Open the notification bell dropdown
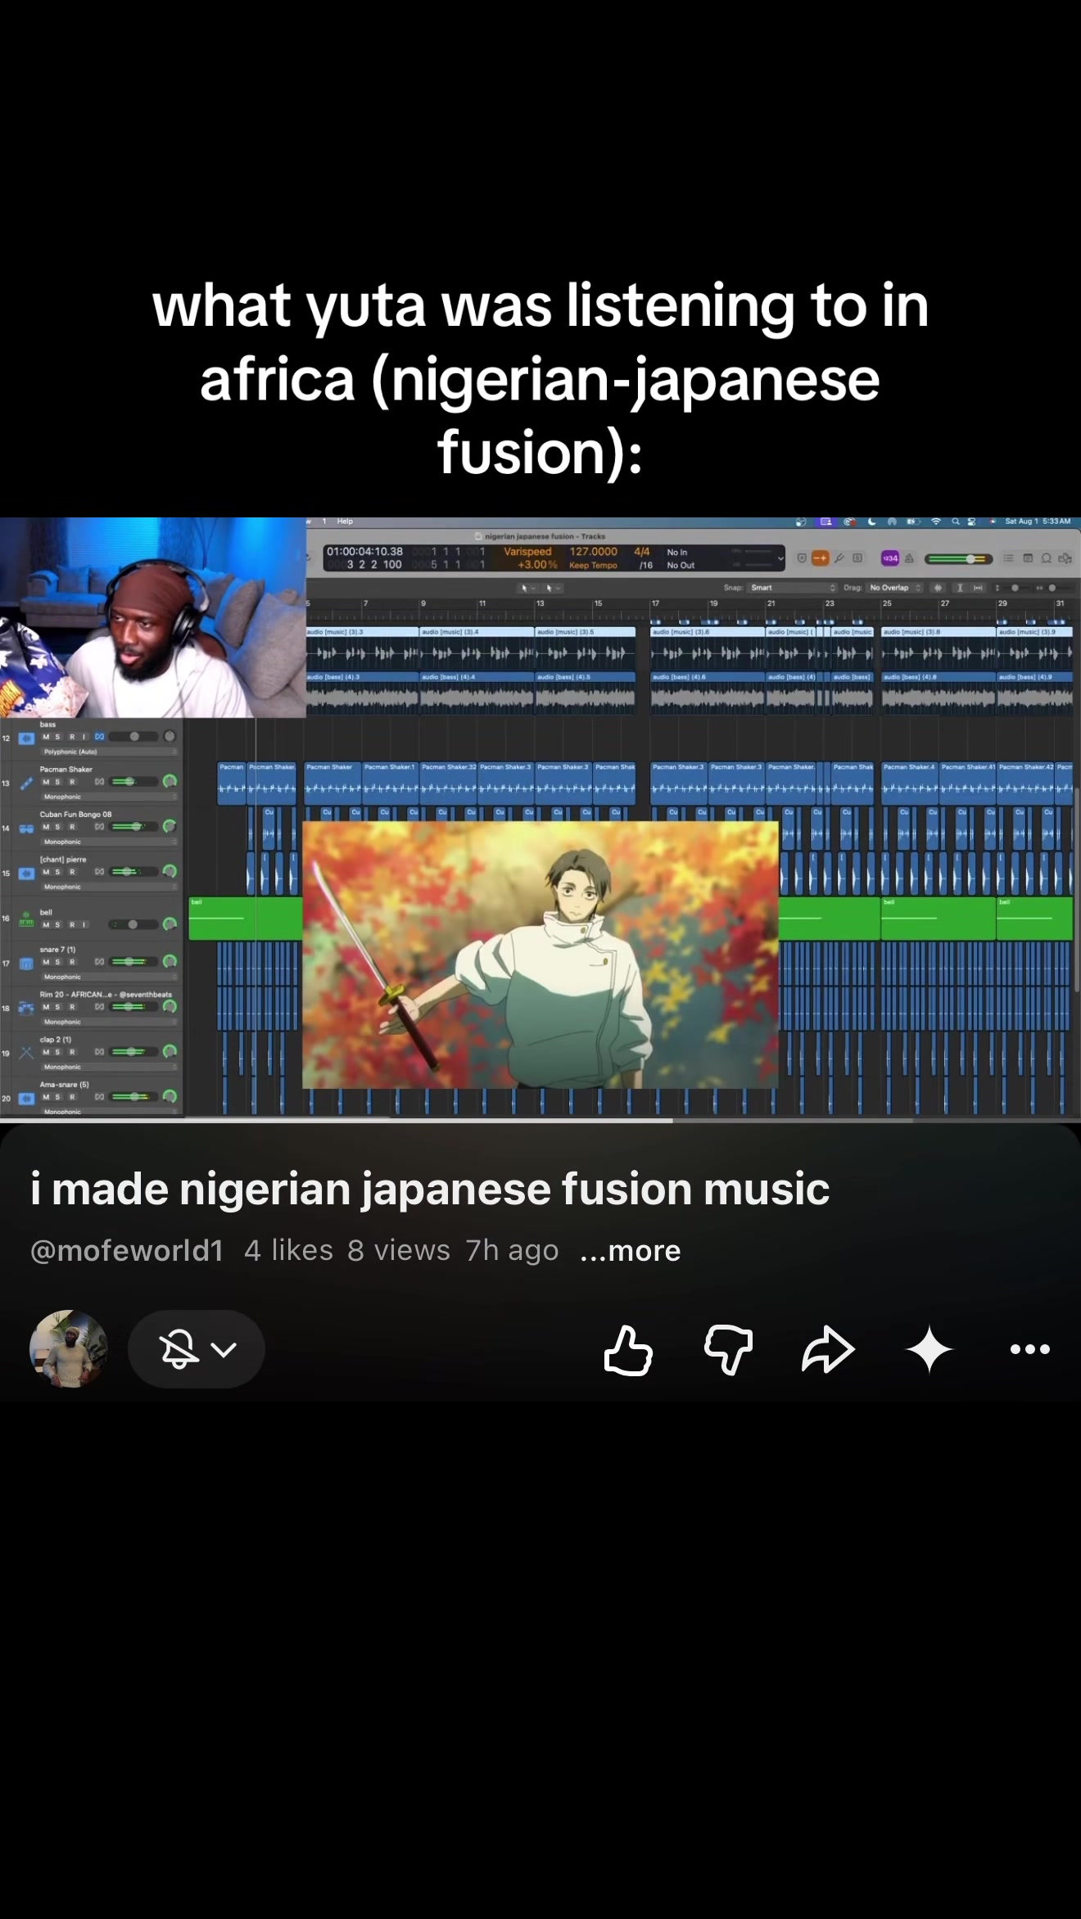 click(x=197, y=1349)
